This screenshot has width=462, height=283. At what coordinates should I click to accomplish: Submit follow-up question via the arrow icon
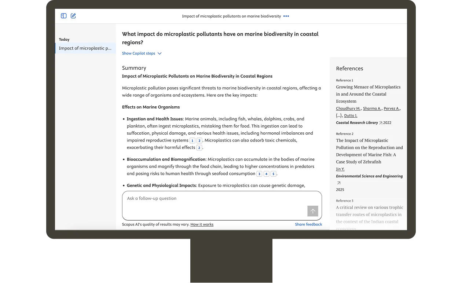[312, 211]
